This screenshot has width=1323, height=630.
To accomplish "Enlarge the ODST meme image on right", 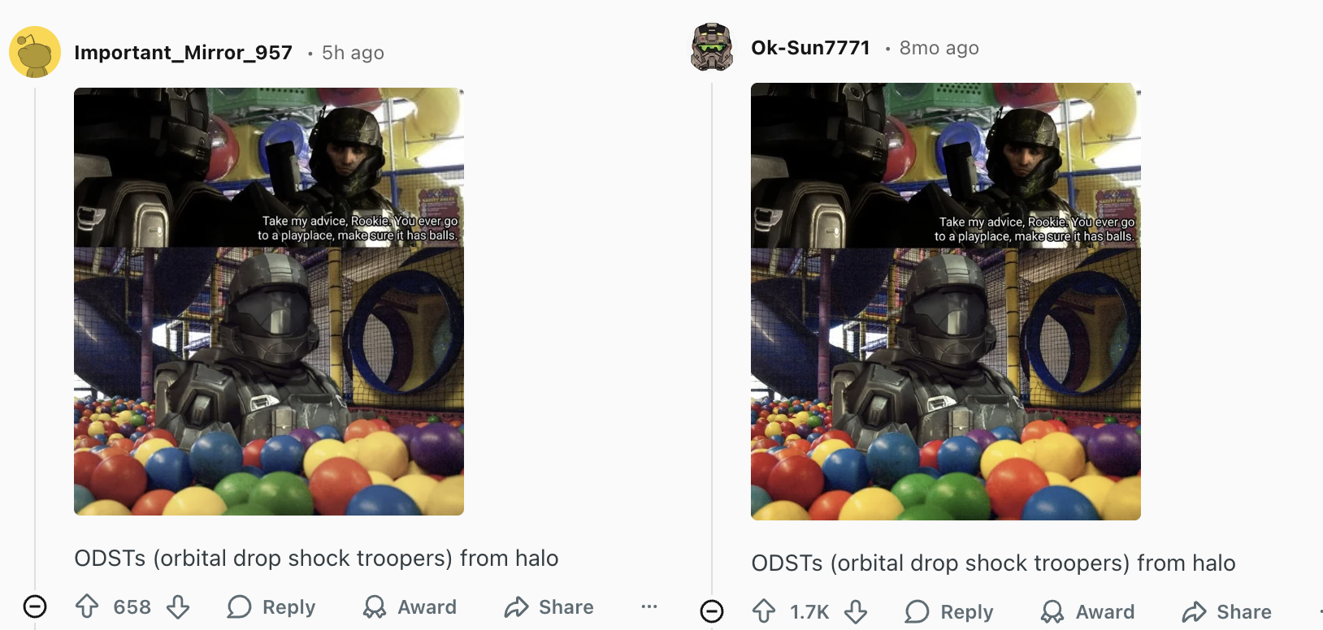I will 946,301.
